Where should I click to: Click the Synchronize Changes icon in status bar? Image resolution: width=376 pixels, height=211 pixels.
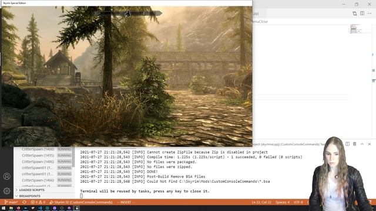pyautogui.click(x=24, y=202)
